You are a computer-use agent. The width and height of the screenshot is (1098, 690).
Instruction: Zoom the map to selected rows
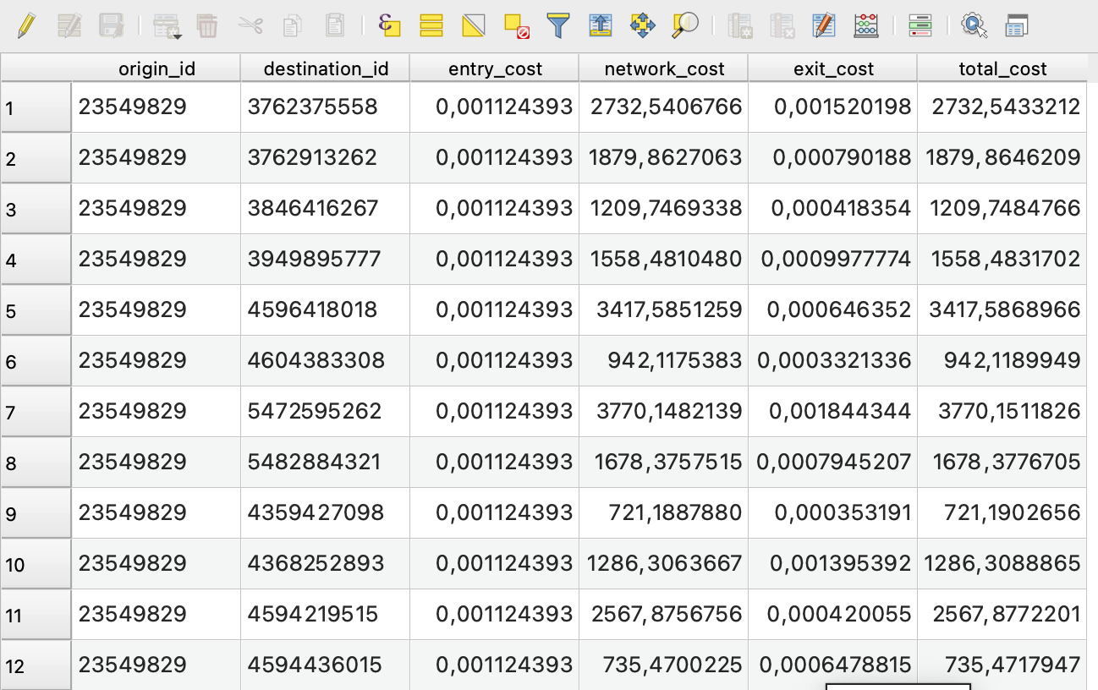(x=684, y=26)
